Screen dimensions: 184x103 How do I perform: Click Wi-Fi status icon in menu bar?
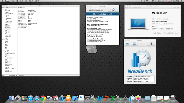[x=153, y=1]
